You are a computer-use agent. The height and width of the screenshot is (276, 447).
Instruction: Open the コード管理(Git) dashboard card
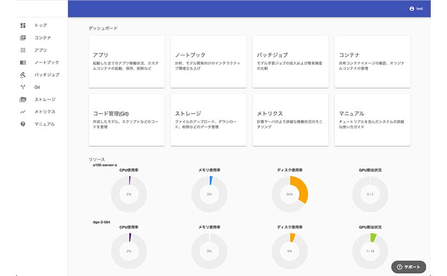pyautogui.click(x=127, y=120)
